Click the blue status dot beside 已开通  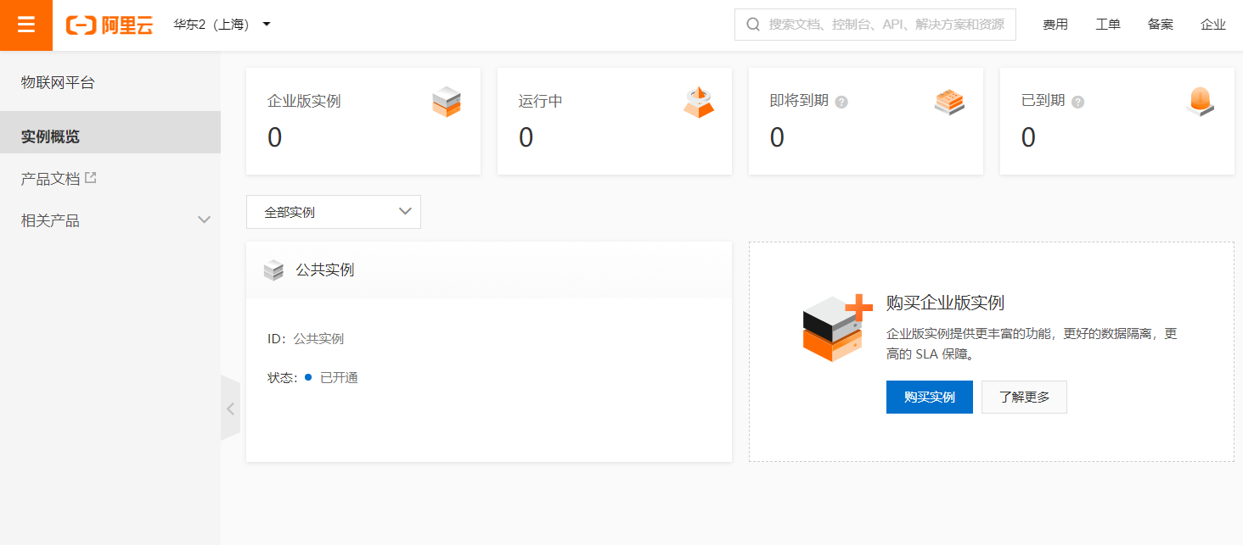pos(308,377)
